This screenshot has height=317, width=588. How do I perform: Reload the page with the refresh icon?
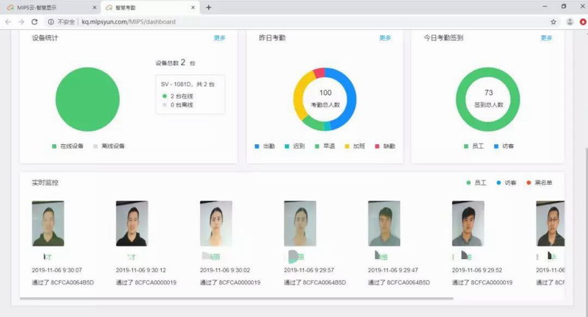click(35, 22)
